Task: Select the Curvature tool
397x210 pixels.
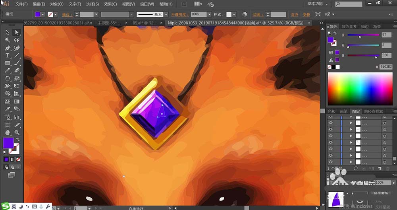Action: (x=17, y=48)
